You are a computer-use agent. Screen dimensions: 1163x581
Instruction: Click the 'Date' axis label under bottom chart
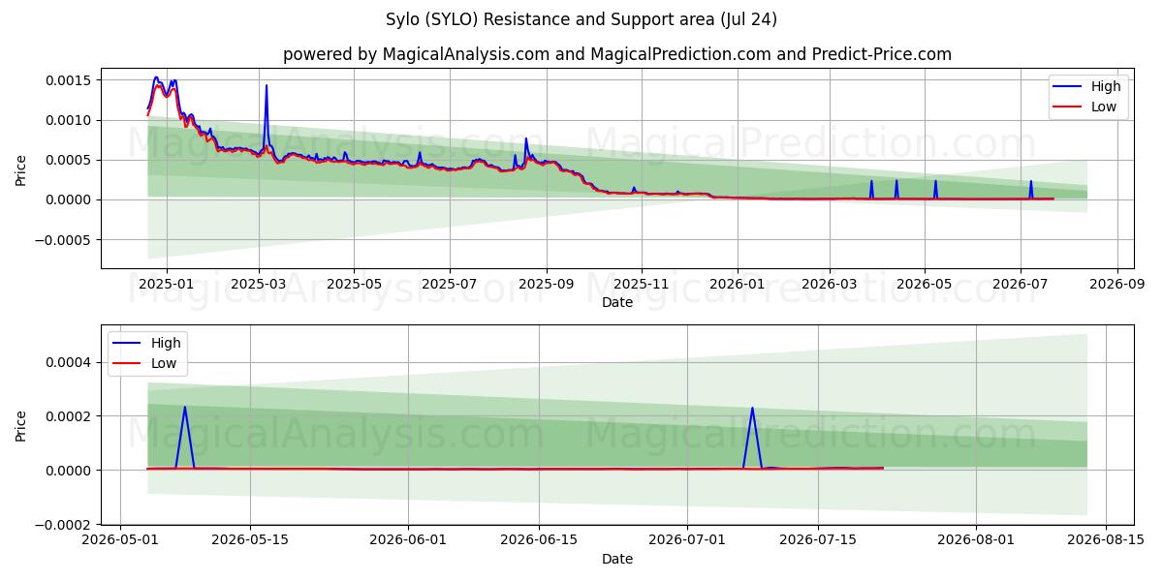point(617,559)
